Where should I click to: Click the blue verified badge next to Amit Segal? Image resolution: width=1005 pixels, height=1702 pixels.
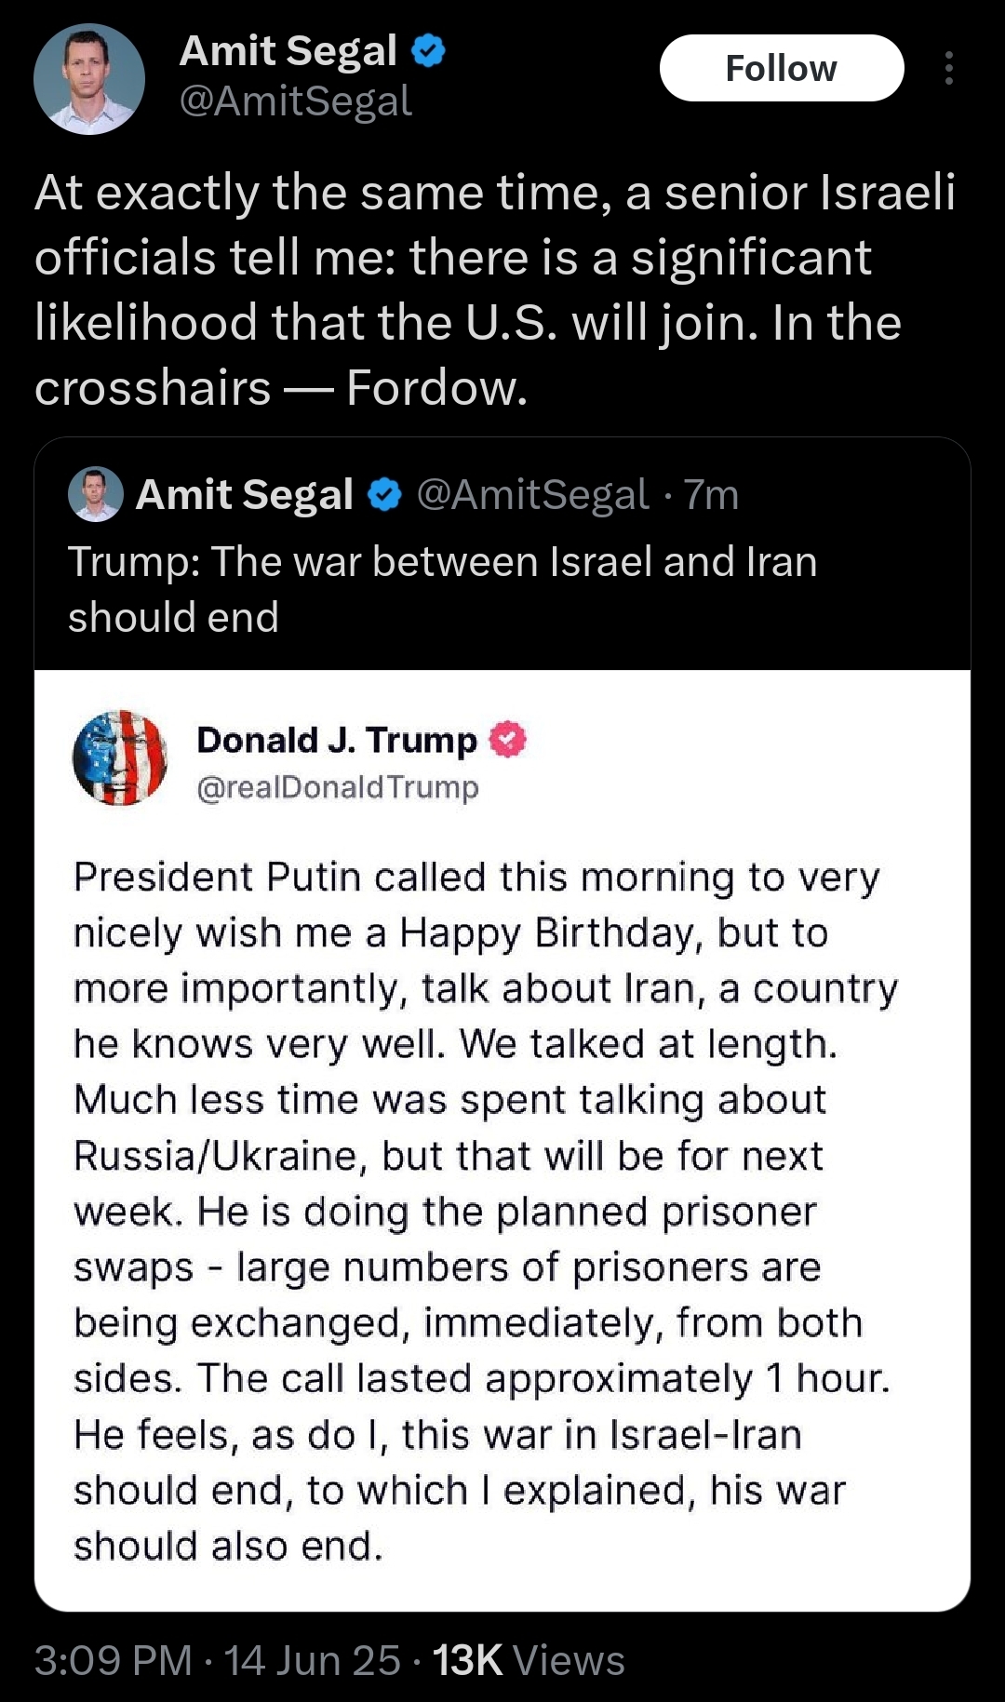coord(428,50)
